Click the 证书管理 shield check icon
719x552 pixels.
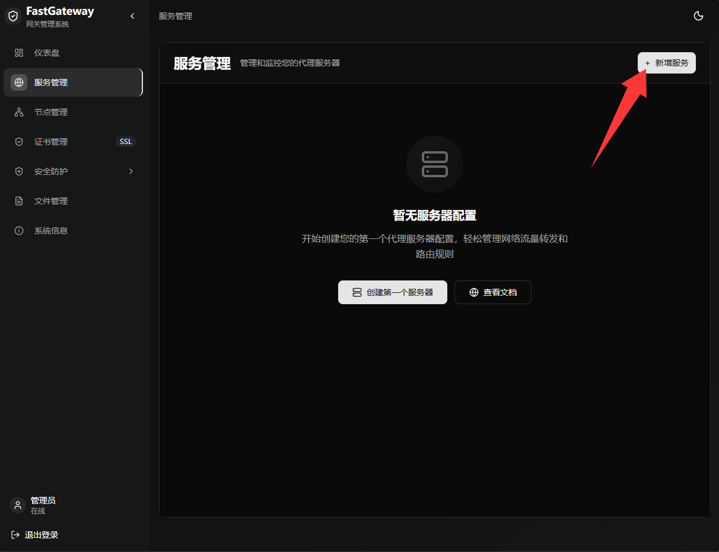click(19, 142)
